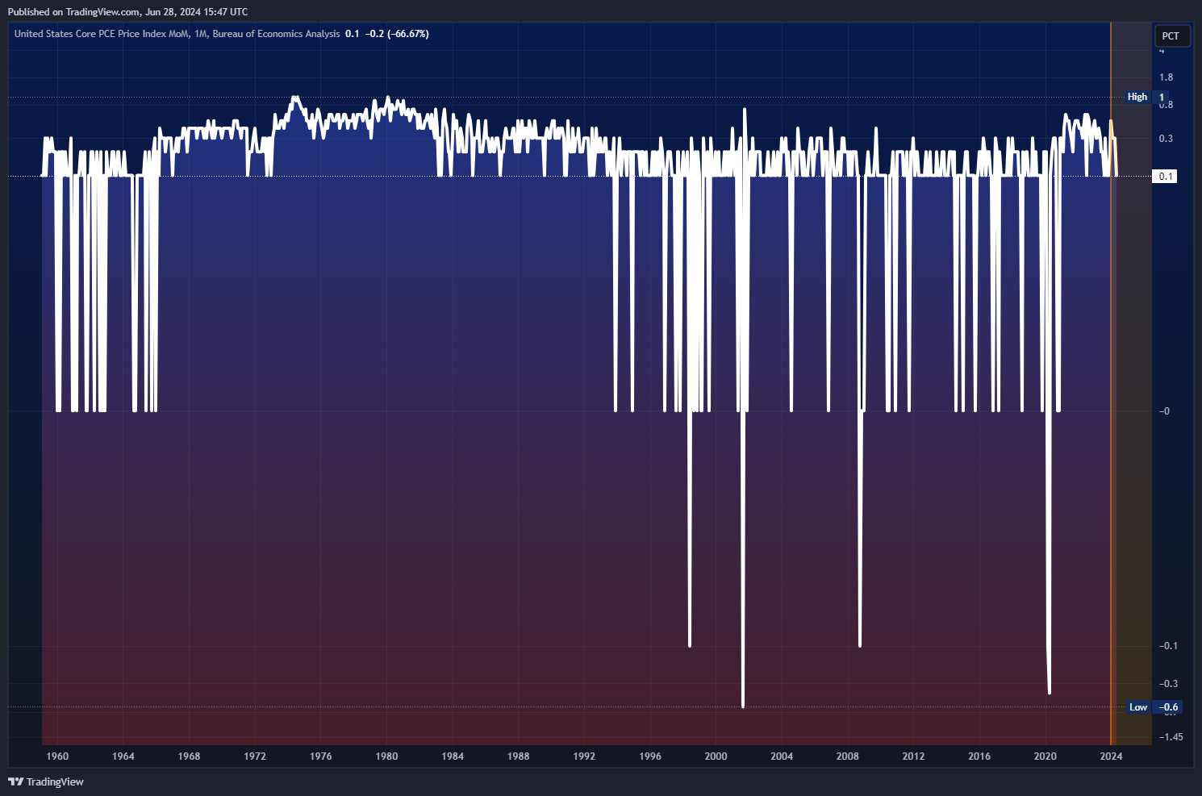
Task: Click the current value 0.1 price tag
Action: (1166, 176)
